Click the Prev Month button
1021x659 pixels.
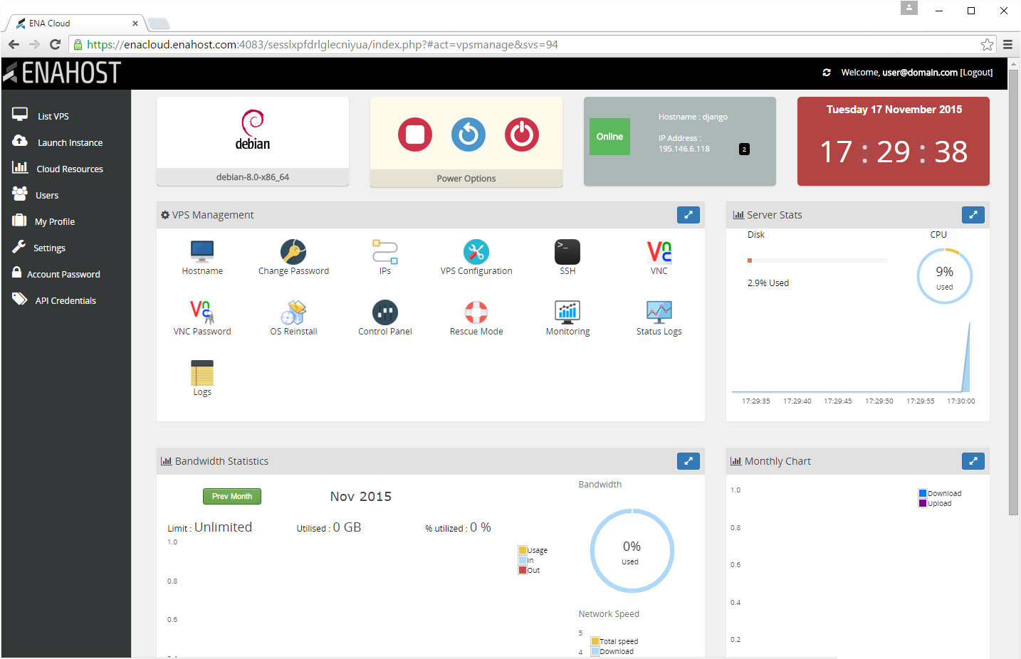click(232, 496)
